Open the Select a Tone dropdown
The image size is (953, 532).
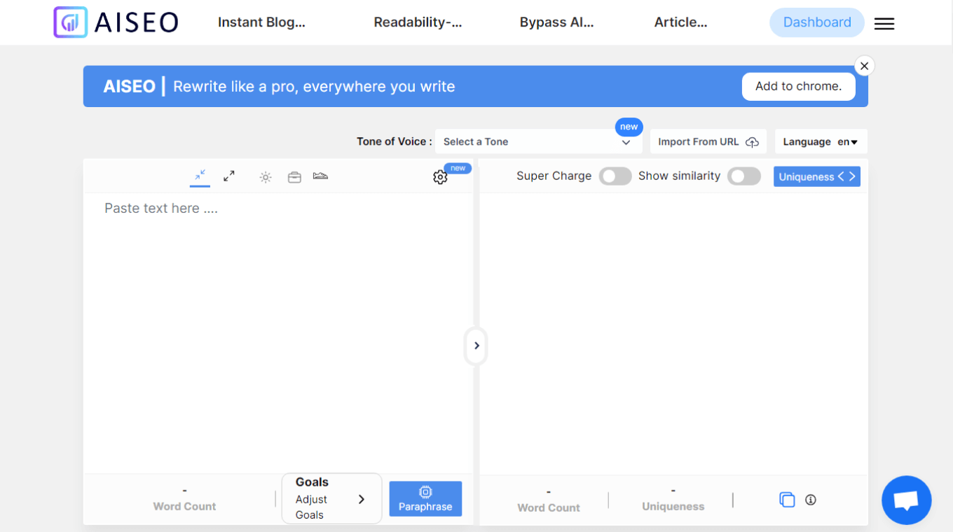(x=537, y=141)
